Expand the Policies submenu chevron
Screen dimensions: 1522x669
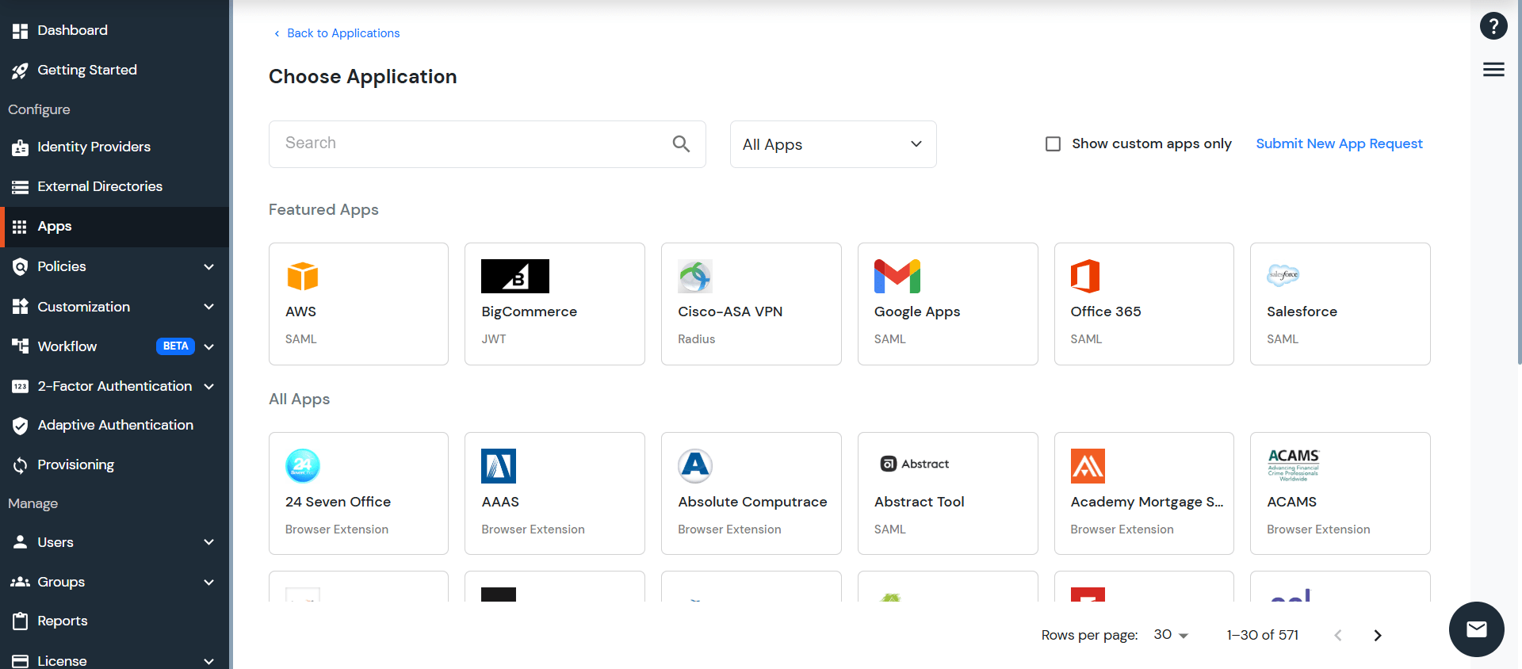click(209, 267)
